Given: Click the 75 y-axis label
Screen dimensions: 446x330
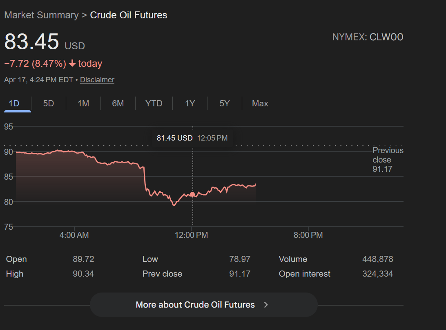Looking at the screenshot, I should [9, 227].
